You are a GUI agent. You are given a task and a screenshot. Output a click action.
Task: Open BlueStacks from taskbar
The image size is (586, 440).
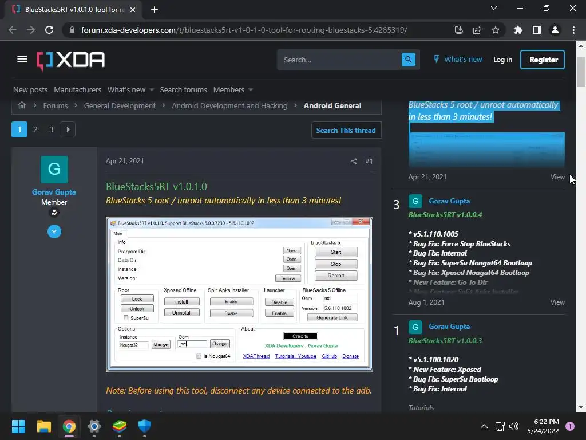[120, 426]
